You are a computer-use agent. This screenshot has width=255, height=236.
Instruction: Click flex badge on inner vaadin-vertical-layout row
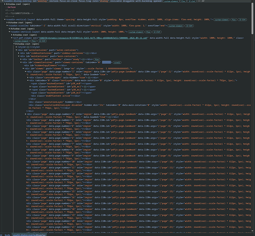click(x=148, y=32)
